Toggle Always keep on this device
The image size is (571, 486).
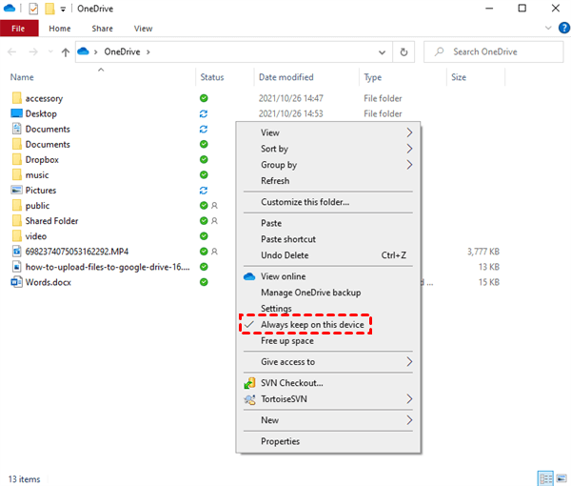coord(313,325)
